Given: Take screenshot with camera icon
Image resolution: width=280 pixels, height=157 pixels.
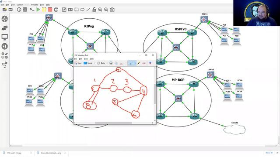Looking at the screenshot, I should pos(112,10).
